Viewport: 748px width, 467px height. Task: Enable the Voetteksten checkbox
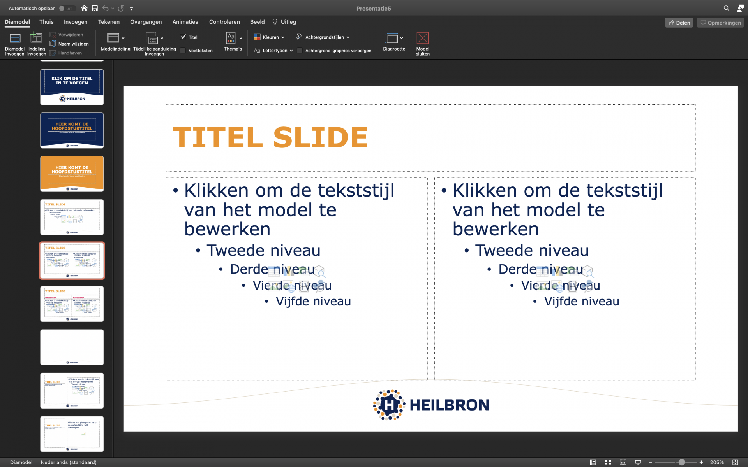[183, 51]
